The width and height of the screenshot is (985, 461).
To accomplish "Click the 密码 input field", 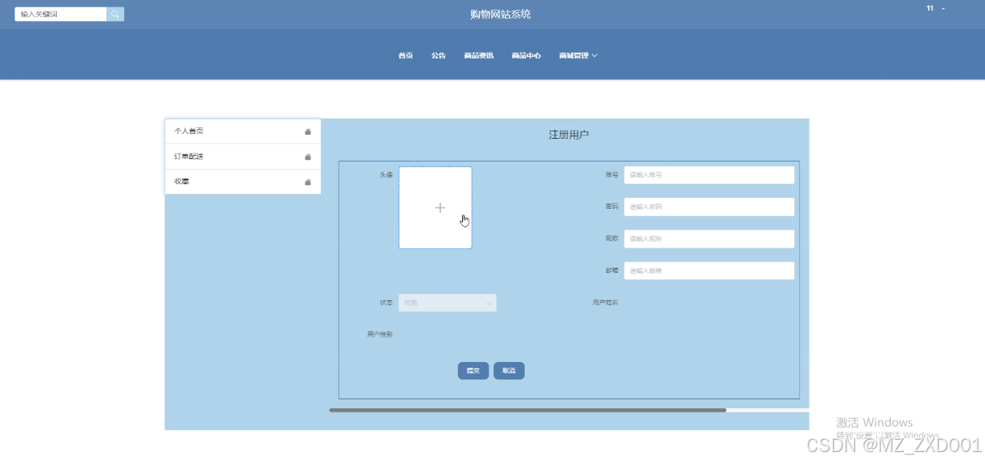I will click(x=709, y=207).
